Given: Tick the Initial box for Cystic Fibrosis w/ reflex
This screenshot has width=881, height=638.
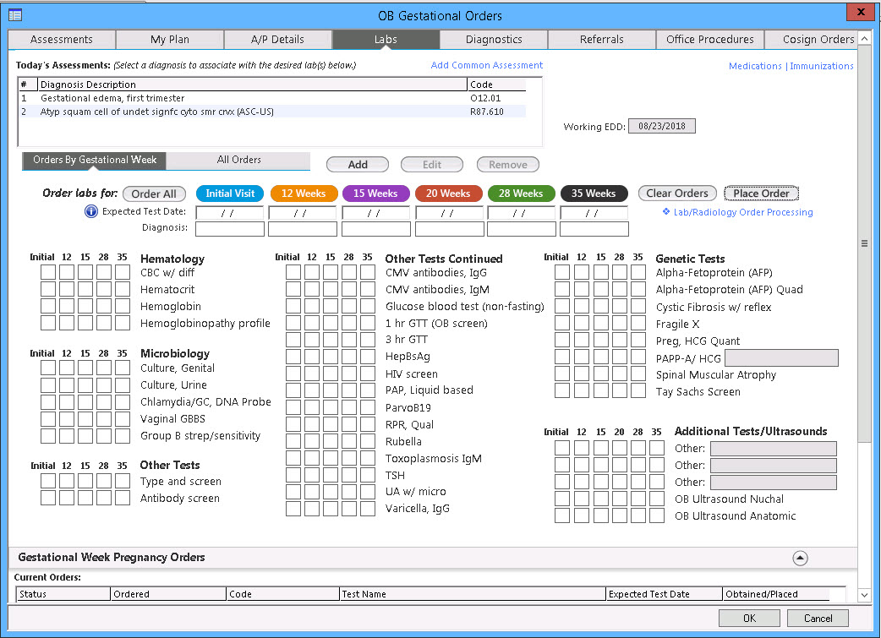Looking at the screenshot, I should tap(562, 307).
